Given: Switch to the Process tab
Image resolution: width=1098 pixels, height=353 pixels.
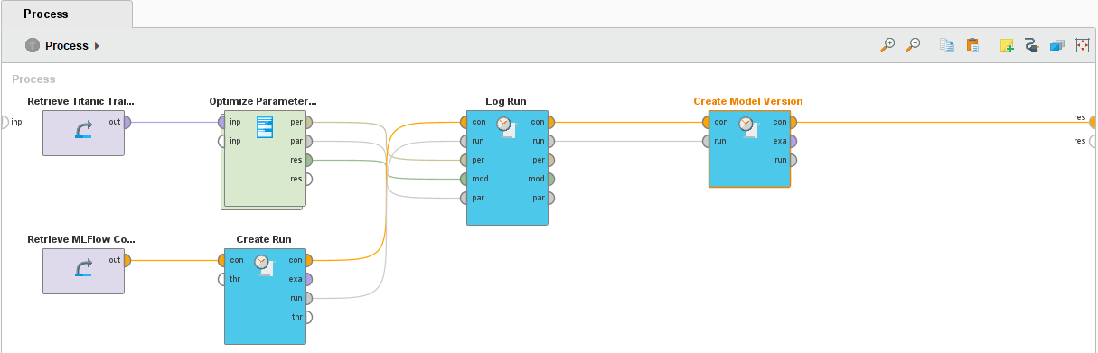Looking at the screenshot, I should pos(46,14).
